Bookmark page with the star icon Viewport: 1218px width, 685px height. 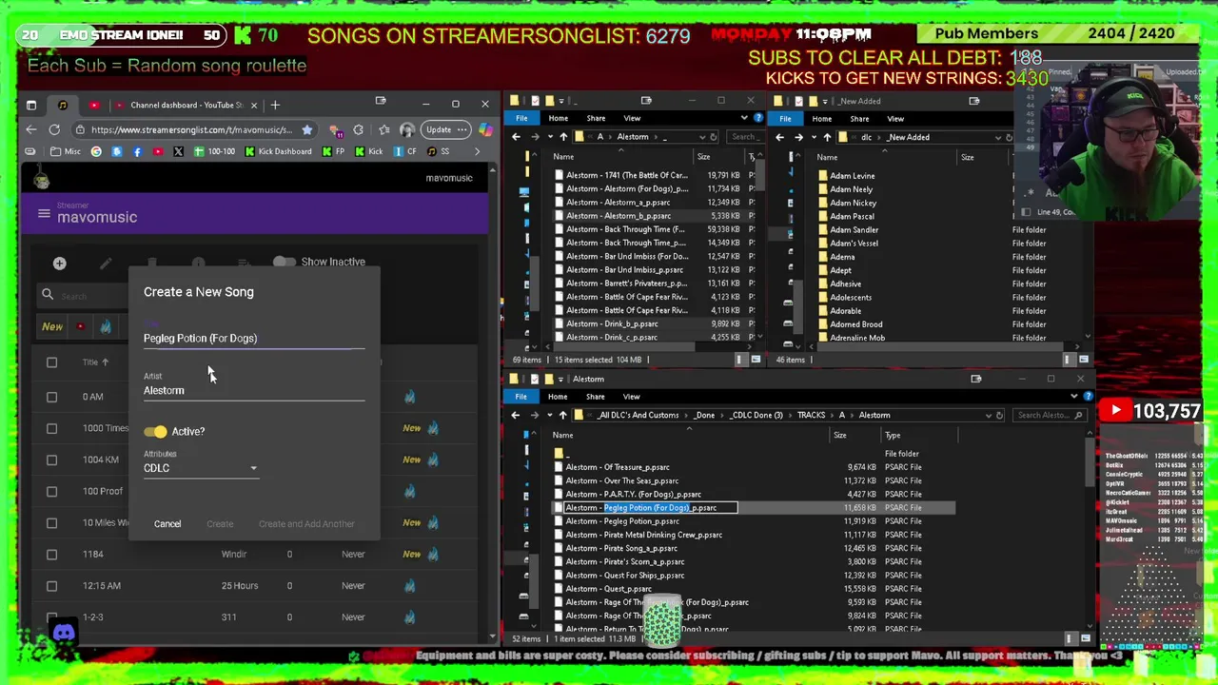(x=306, y=129)
